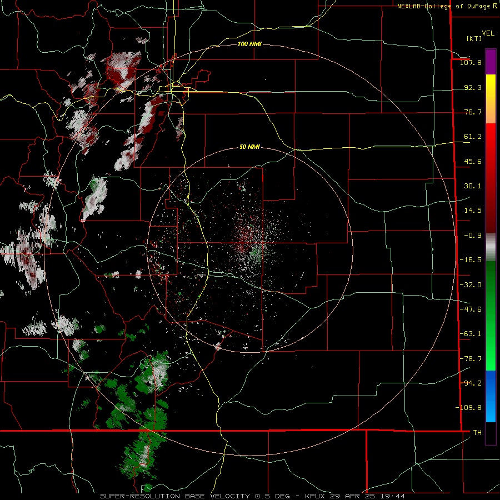Click the -32.0 velocity scale value
Screen dimensions: 500x500
471,285
